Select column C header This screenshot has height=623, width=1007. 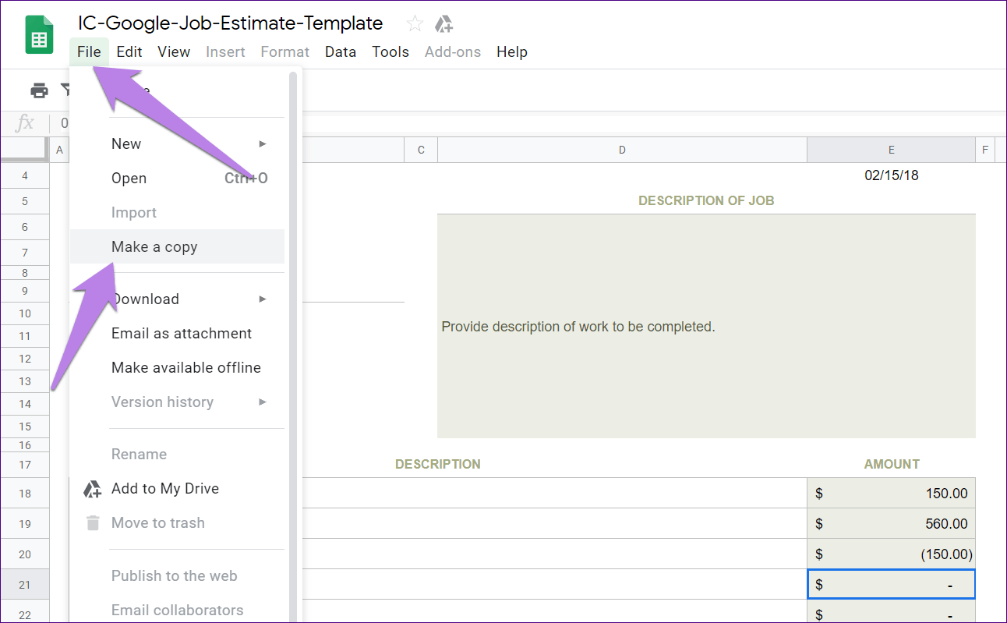pos(421,150)
